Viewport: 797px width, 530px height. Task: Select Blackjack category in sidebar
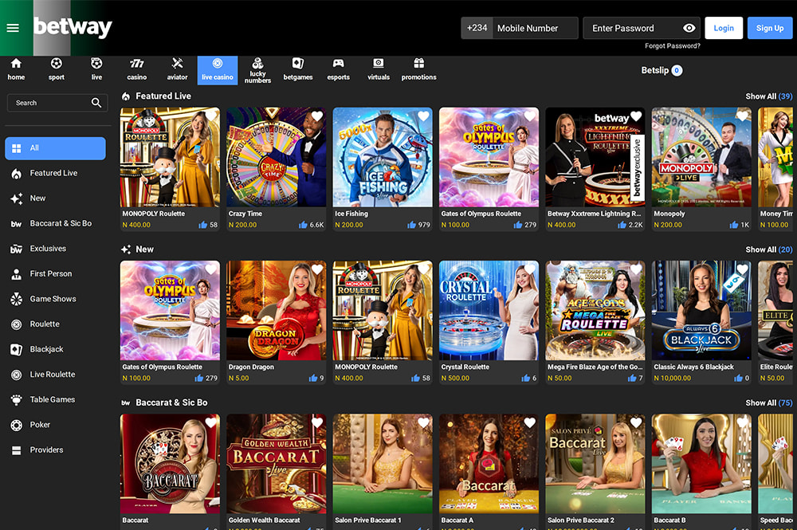point(56,349)
